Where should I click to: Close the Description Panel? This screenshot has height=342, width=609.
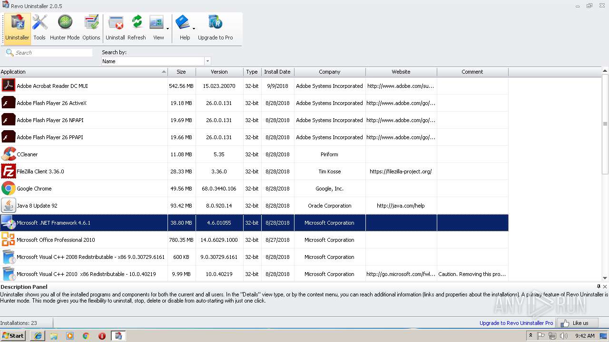(x=605, y=286)
